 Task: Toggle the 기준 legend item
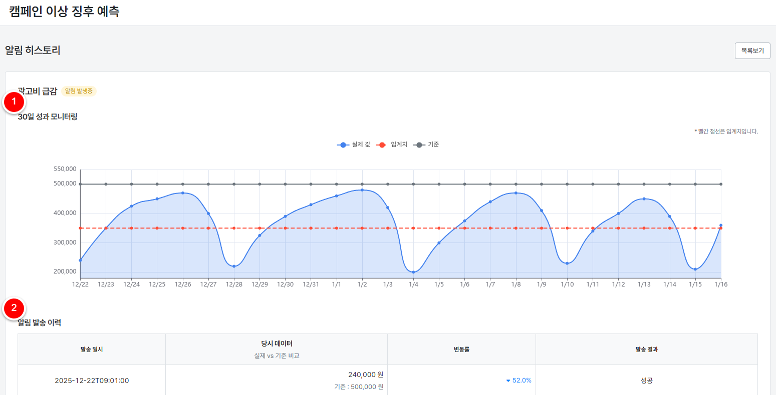[x=426, y=145]
